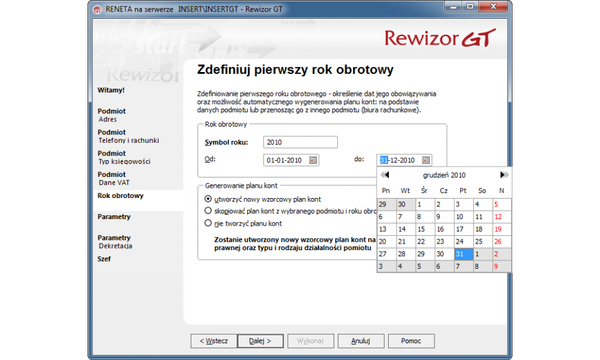Viewport: 600px width, 360px height.
Task: Open the Witamy! wizard step
Action: click(111, 90)
